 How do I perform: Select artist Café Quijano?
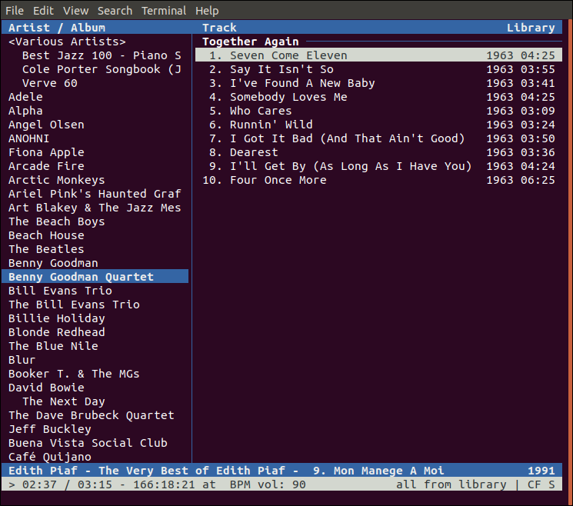50,457
